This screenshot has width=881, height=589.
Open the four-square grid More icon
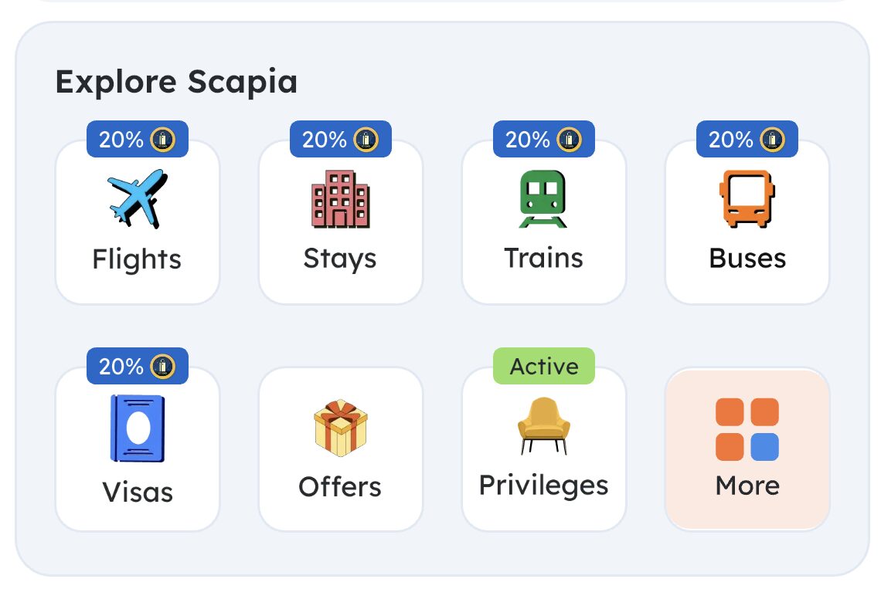click(x=747, y=429)
